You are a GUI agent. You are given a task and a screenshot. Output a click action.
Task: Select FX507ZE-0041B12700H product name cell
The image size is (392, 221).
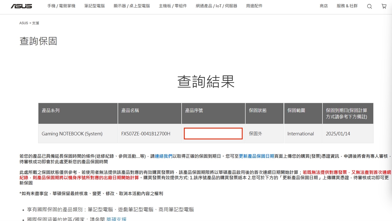pos(150,134)
